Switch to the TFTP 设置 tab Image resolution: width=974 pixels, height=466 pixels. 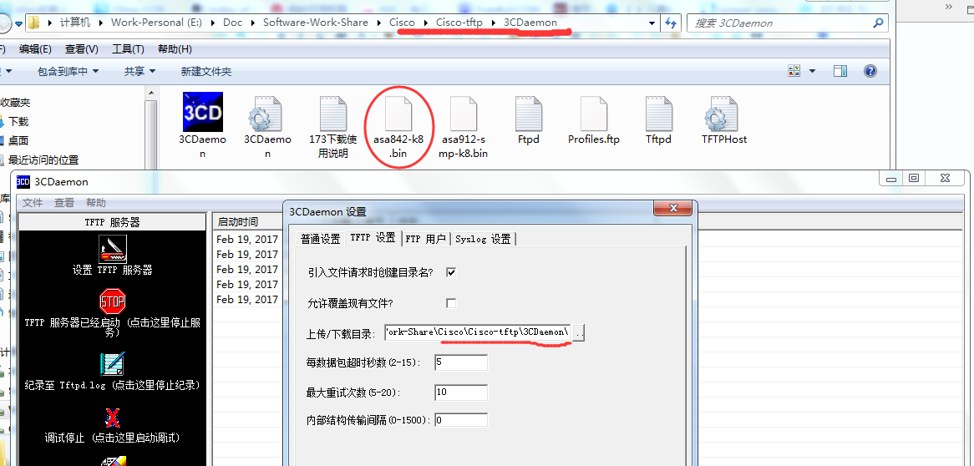(x=373, y=237)
